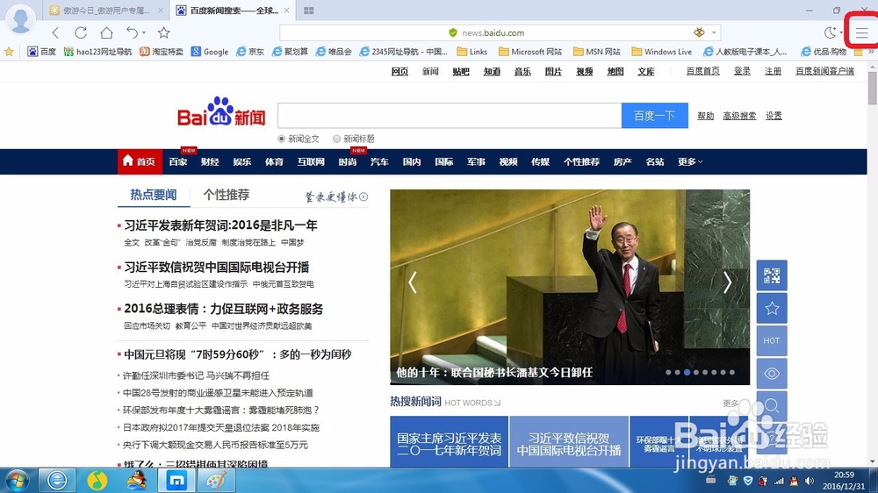The height and width of the screenshot is (493, 878).
Task: Click the magnifier search side button
Action: (x=772, y=405)
